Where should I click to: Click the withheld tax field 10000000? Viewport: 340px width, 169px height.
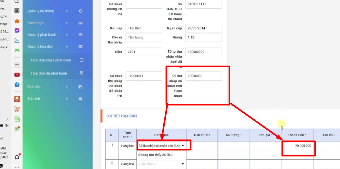[x=144, y=76]
